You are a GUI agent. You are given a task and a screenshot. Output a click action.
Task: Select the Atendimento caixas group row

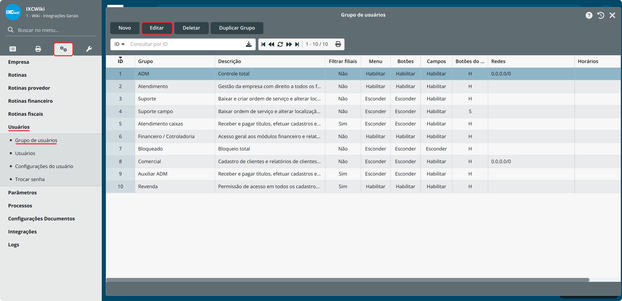363,124
